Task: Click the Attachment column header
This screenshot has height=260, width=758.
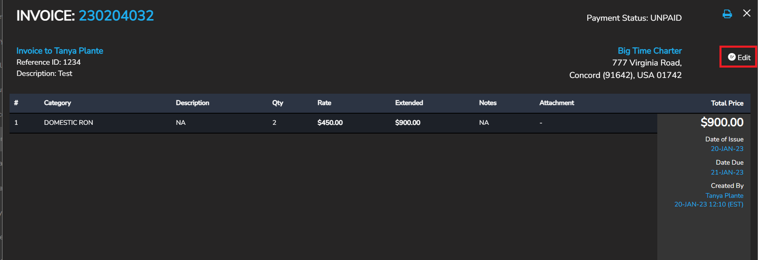Action: tap(557, 103)
